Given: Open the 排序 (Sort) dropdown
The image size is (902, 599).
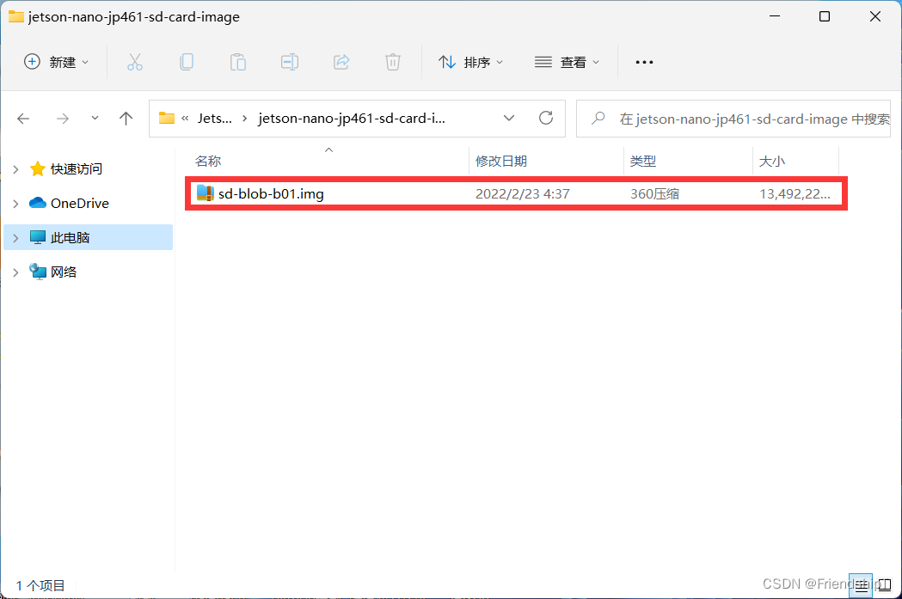Looking at the screenshot, I should pos(470,62).
